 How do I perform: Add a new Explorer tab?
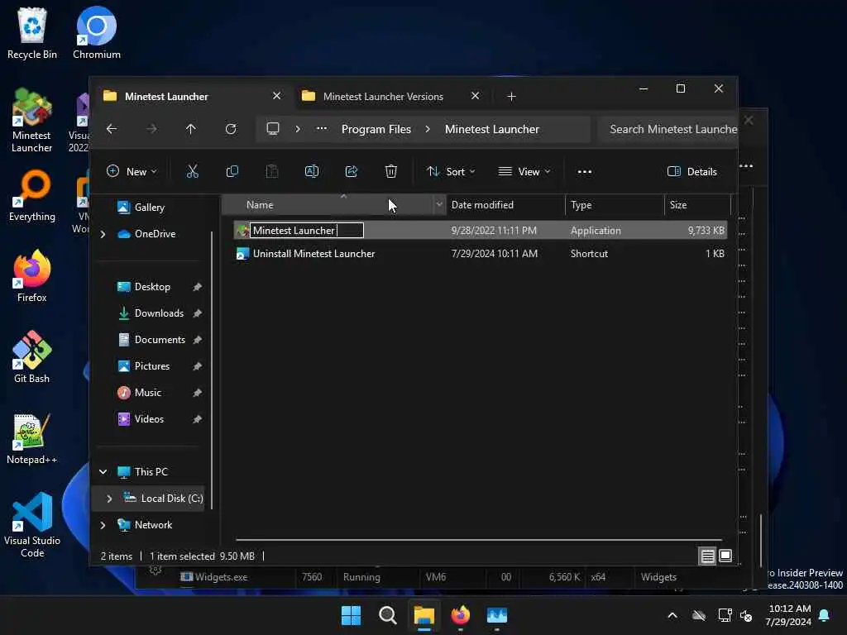pos(511,96)
